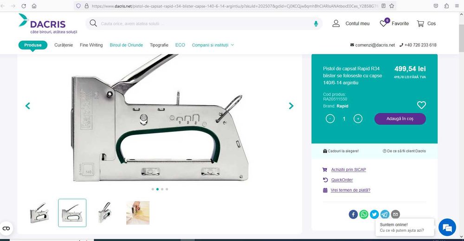Click Suntem online! chat popup
This screenshot has height=241, width=464.
click(405, 228)
